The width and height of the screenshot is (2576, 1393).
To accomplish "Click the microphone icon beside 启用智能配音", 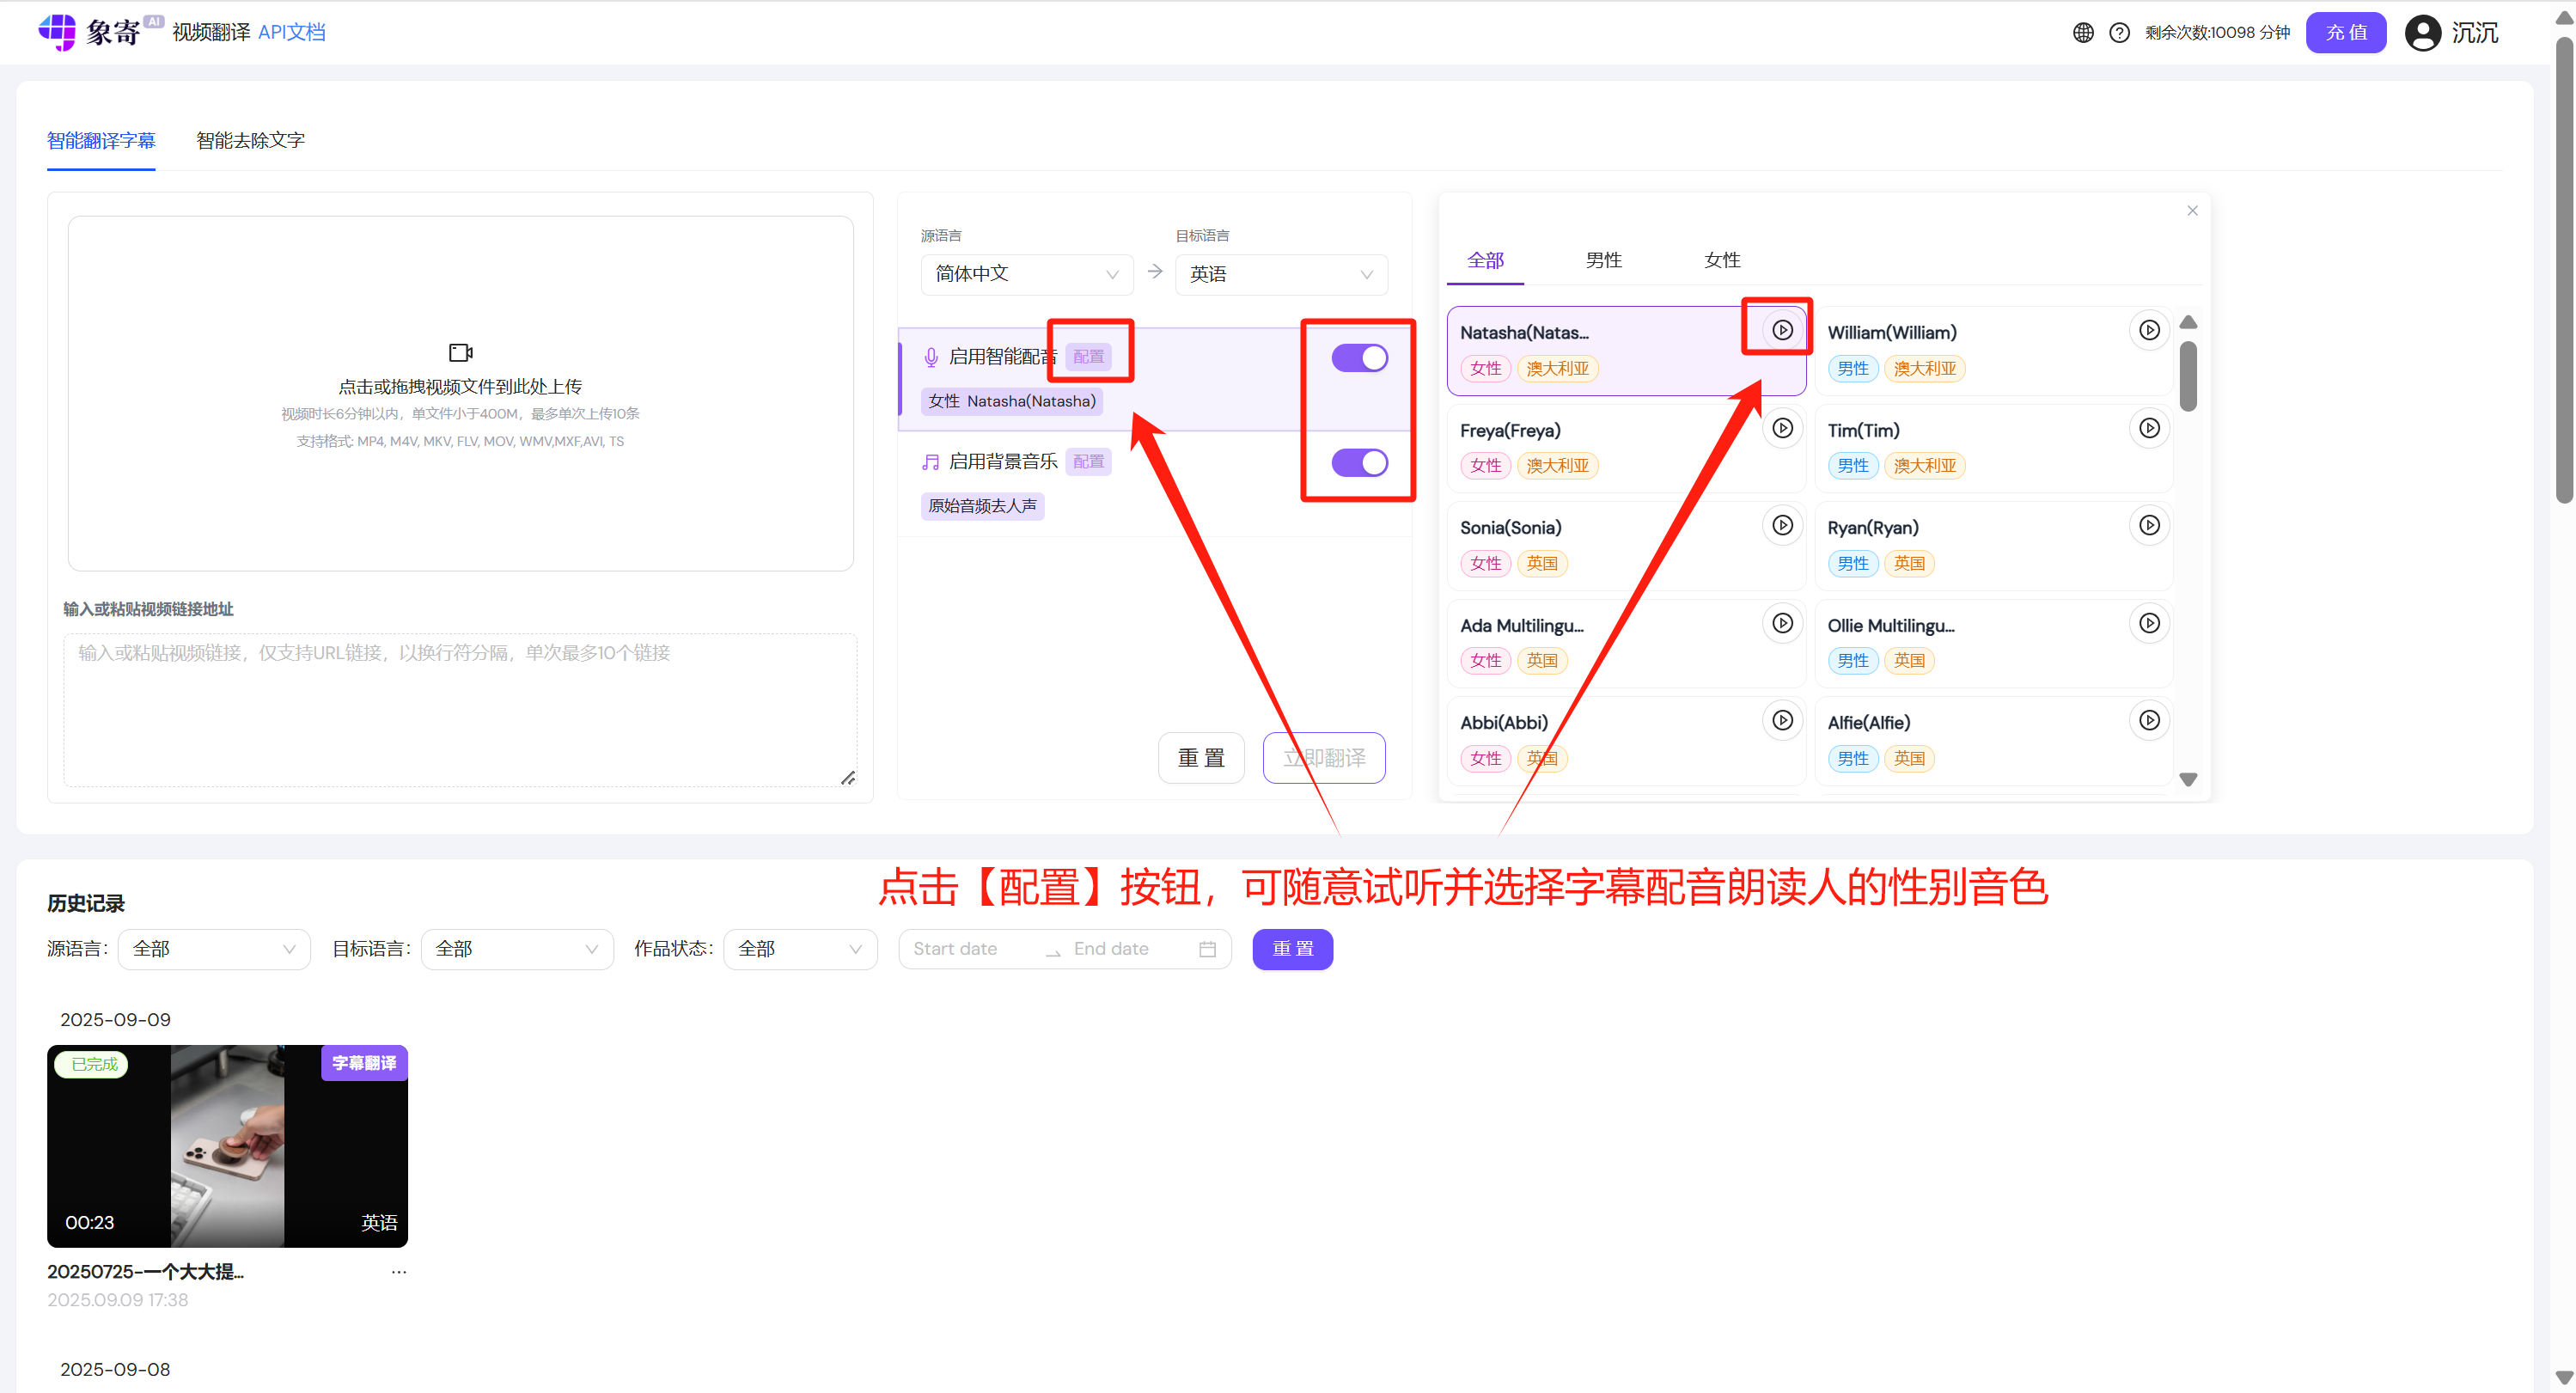I will point(930,356).
